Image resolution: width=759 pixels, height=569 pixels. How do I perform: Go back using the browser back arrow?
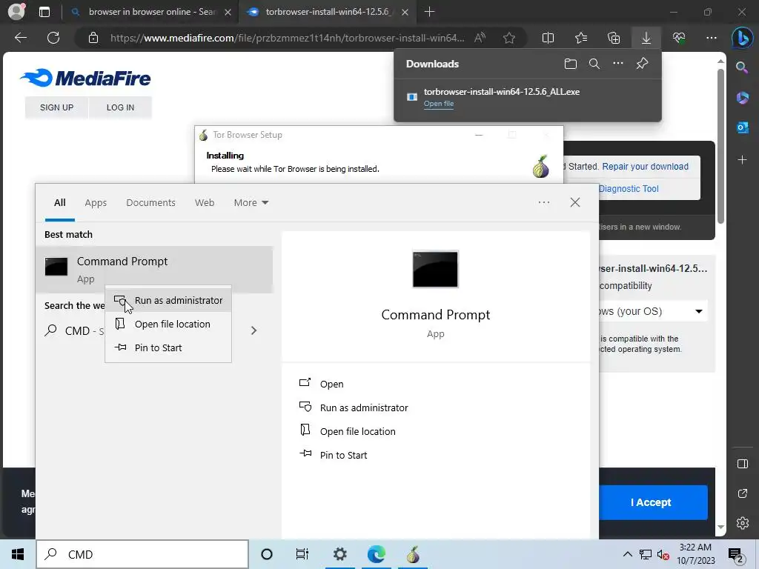(x=21, y=38)
